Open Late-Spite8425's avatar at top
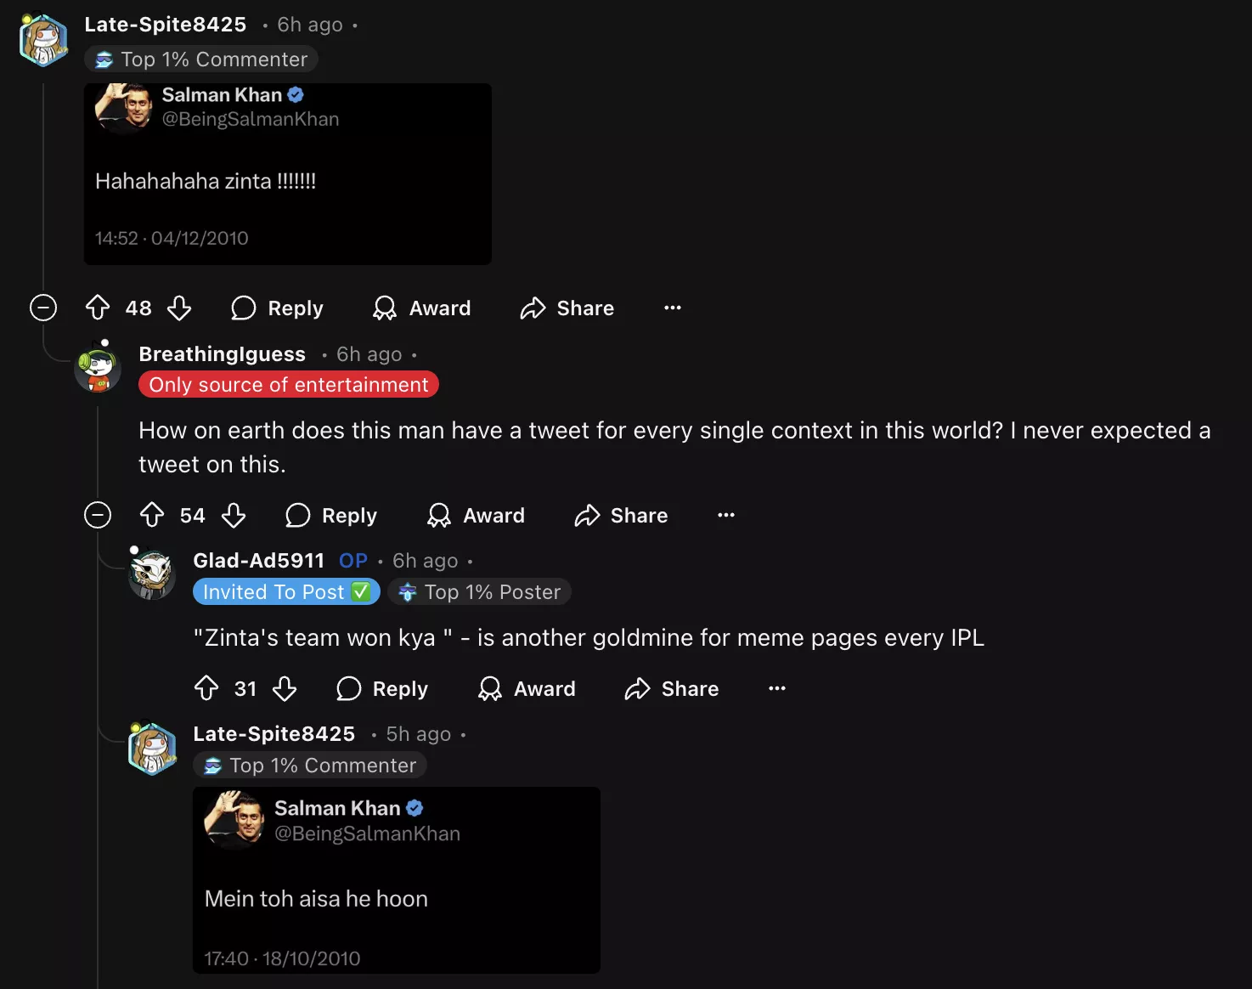The height and width of the screenshot is (989, 1252). coord(43,39)
